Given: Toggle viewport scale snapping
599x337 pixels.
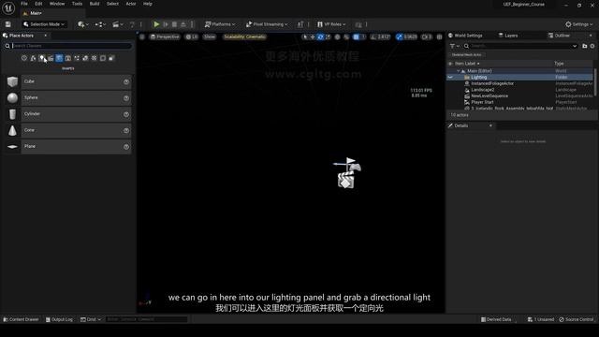Looking at the screenshot, I should coord(400,37).
